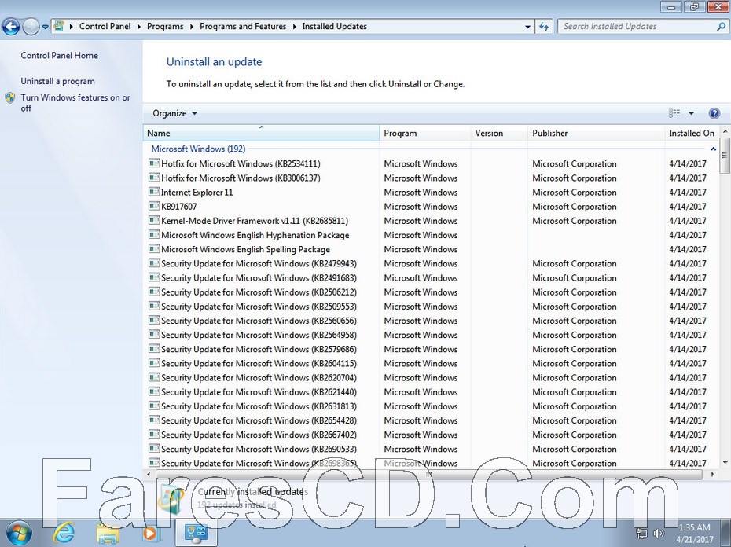Screen dimensions: 731x547
Task: Click the English Hyphenation Package icon
Action: 154,234
